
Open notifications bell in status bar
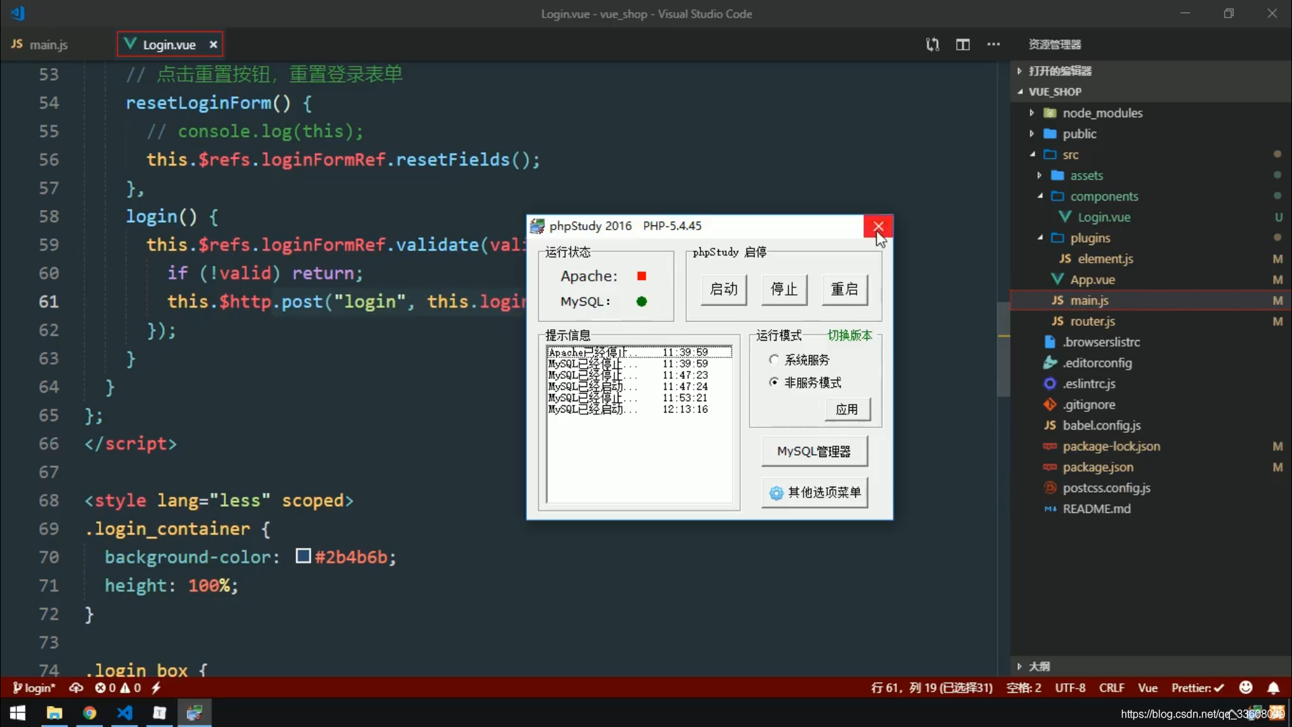(1273, 688)
